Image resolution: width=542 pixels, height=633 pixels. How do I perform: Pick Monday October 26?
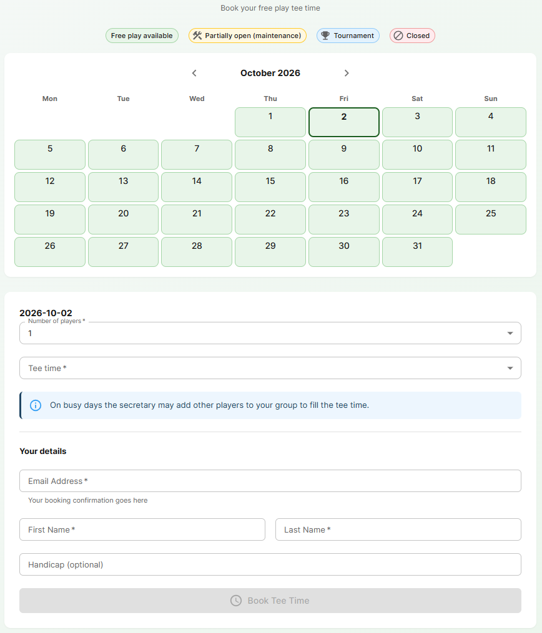point(50,252)
